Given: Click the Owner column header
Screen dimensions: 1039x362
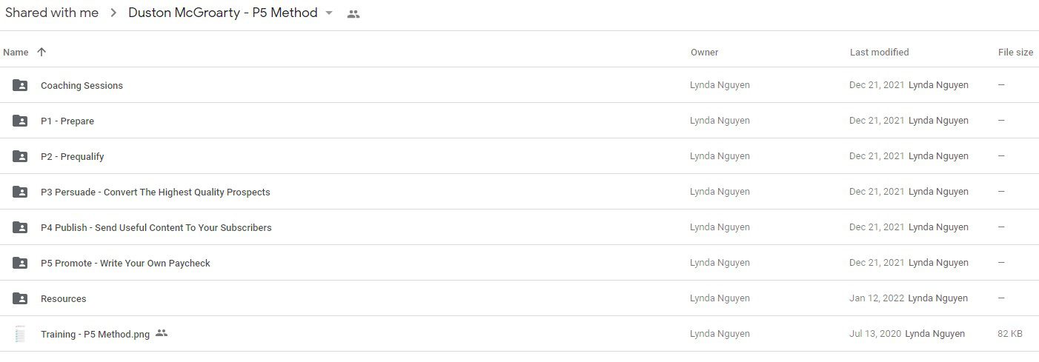Looking at the screenshot, I should coord(704,52).
